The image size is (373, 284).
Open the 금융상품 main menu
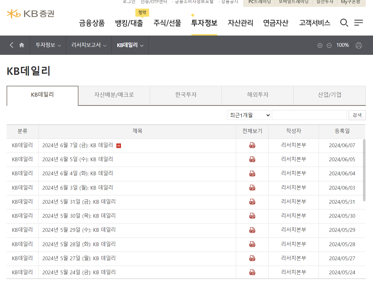[92, 23]
